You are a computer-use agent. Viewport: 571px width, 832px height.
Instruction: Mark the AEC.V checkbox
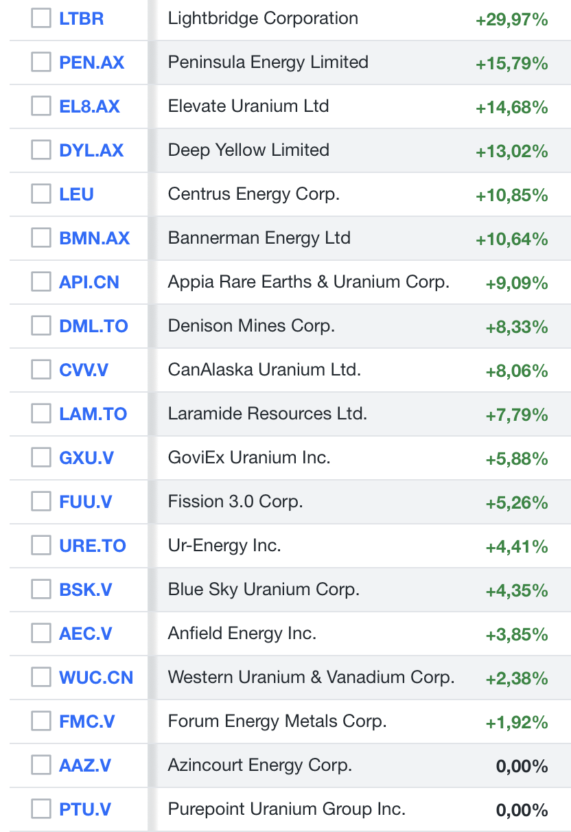coord(41,634)
